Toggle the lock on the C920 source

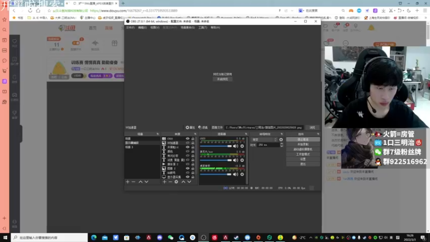[x=193, y=139]
